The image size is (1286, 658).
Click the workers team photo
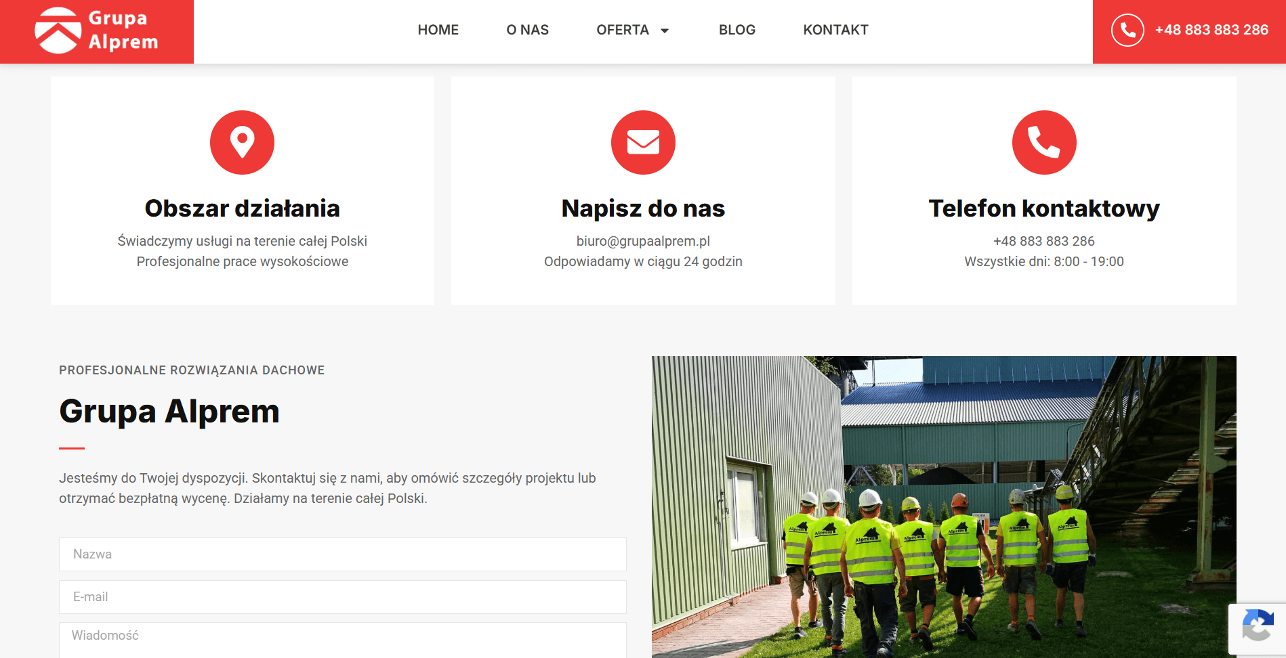click(x=944, y=507)
